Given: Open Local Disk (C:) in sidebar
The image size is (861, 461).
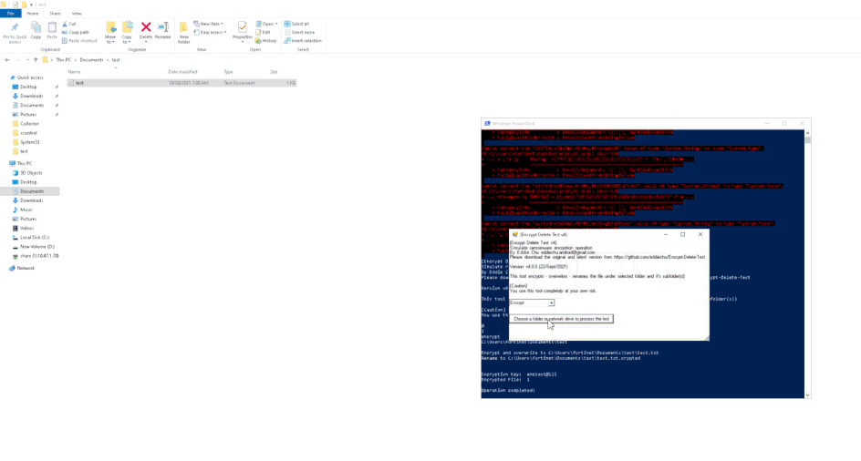Looking at the screenshot, I should point(31,238).
